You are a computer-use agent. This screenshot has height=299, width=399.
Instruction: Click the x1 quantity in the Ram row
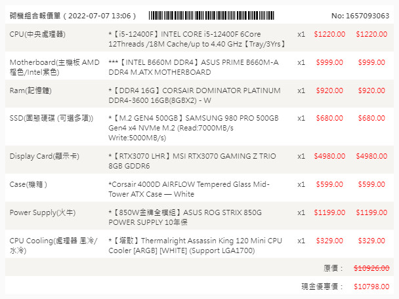point(301,90)
